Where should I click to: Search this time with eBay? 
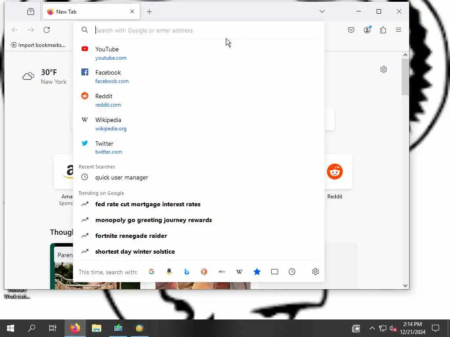(222, 272)
